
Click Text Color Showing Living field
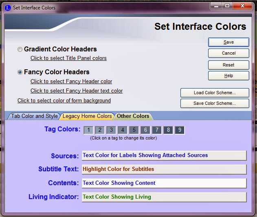tap(164, 197)
